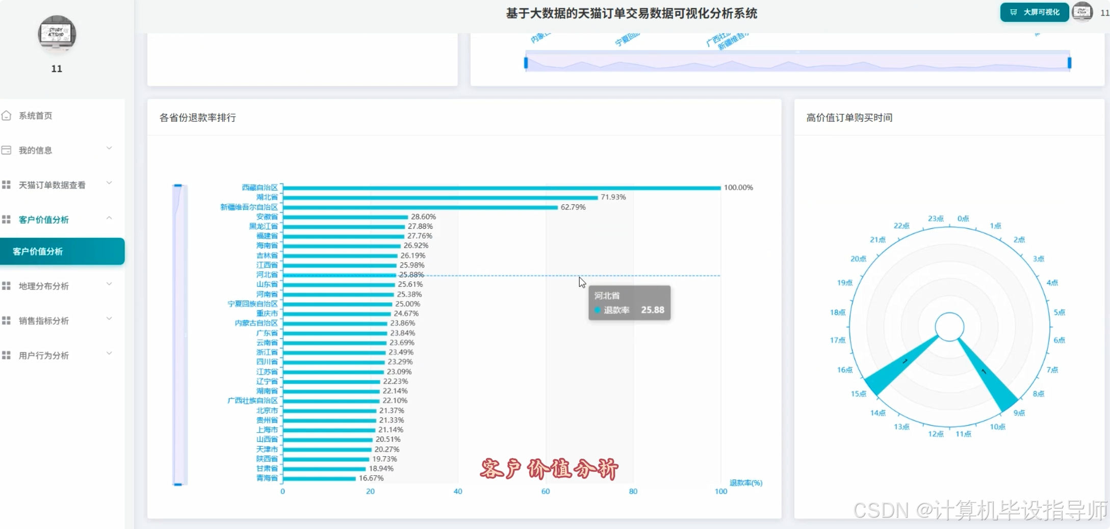Click the user avatar in top-right header

click(1081, 12)
